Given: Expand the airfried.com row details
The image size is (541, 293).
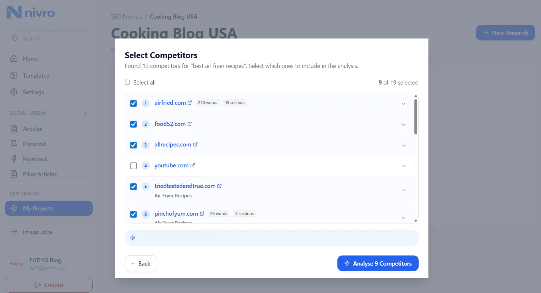Looking at the screenshot, I should (x=404, y=104).
